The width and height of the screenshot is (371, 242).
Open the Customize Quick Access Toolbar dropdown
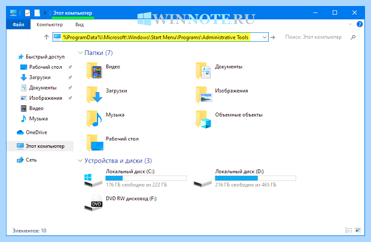45,13
